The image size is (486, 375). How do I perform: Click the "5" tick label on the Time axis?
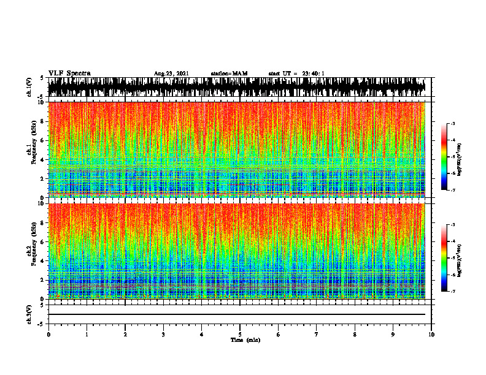coord(240,335)
